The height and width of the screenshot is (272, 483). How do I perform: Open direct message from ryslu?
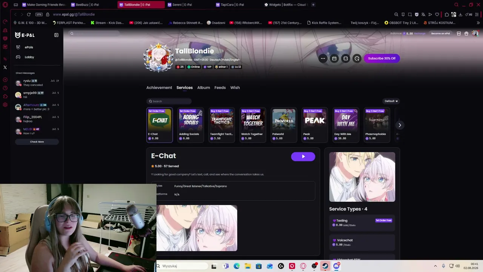[x=37, y=83]
